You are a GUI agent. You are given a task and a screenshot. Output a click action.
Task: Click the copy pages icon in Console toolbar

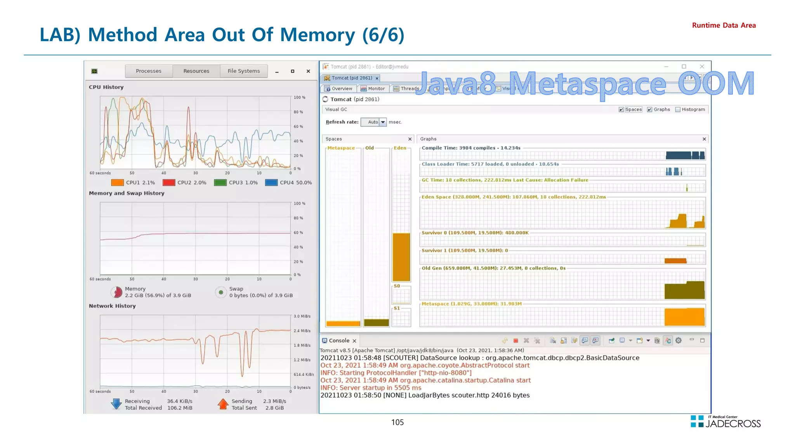click(x=657, y=341)
